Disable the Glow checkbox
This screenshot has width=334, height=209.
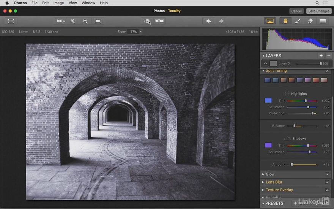(x=327, y=174)
